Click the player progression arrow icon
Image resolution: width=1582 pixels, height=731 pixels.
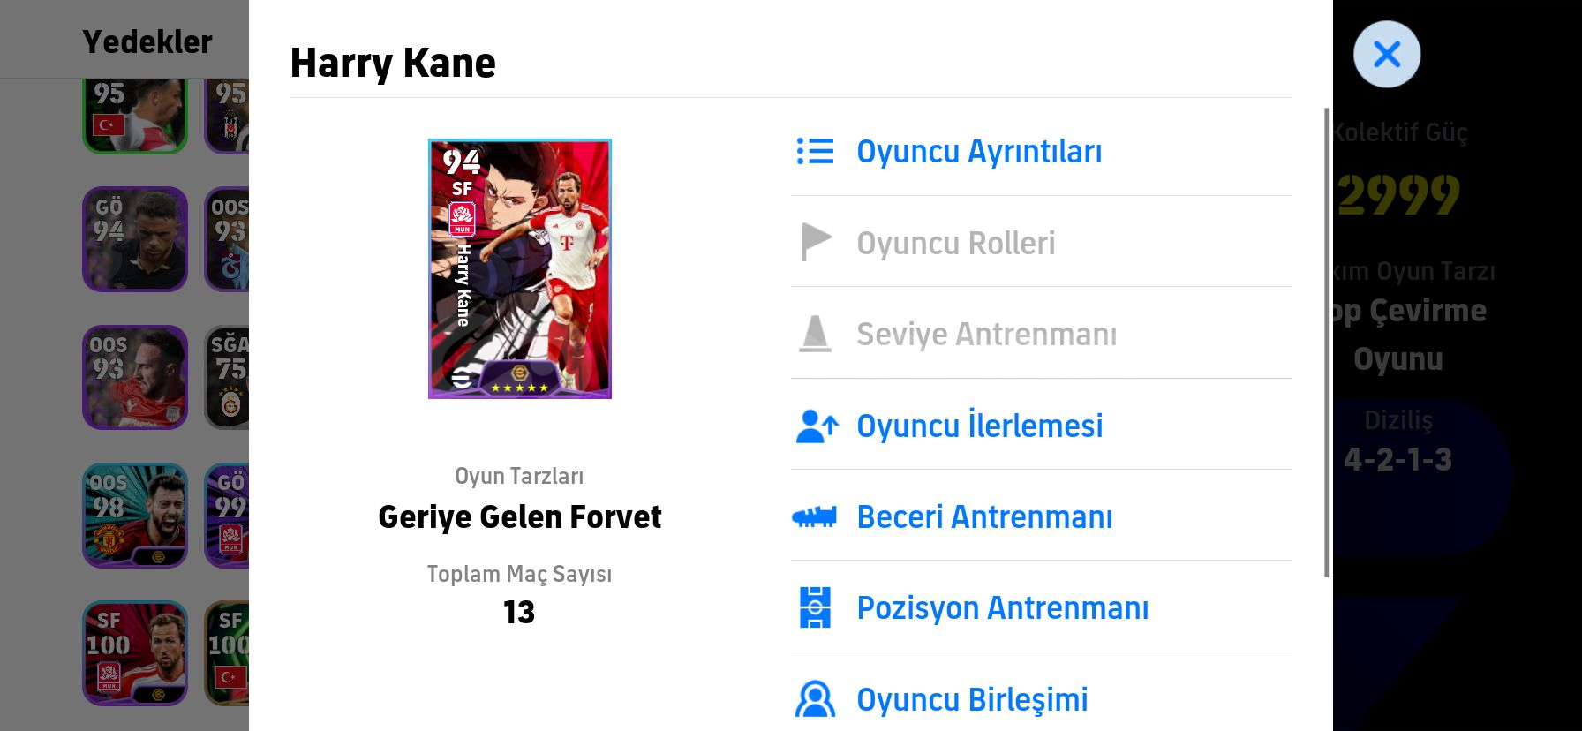816,426
